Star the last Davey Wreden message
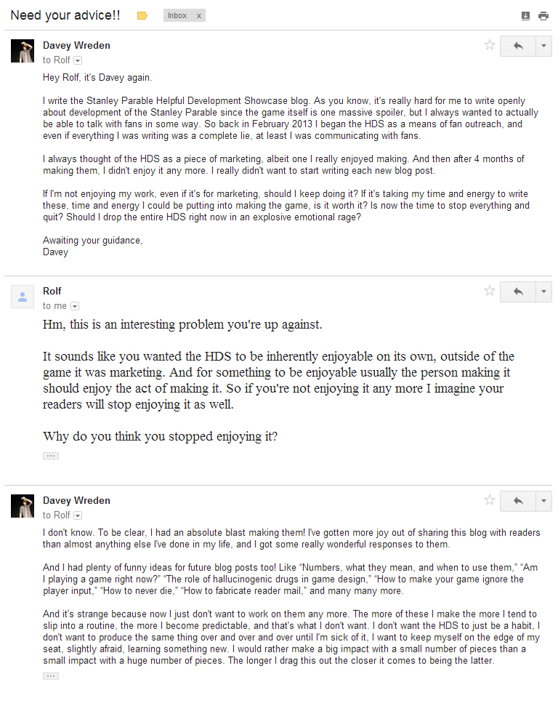 point(490,500)
